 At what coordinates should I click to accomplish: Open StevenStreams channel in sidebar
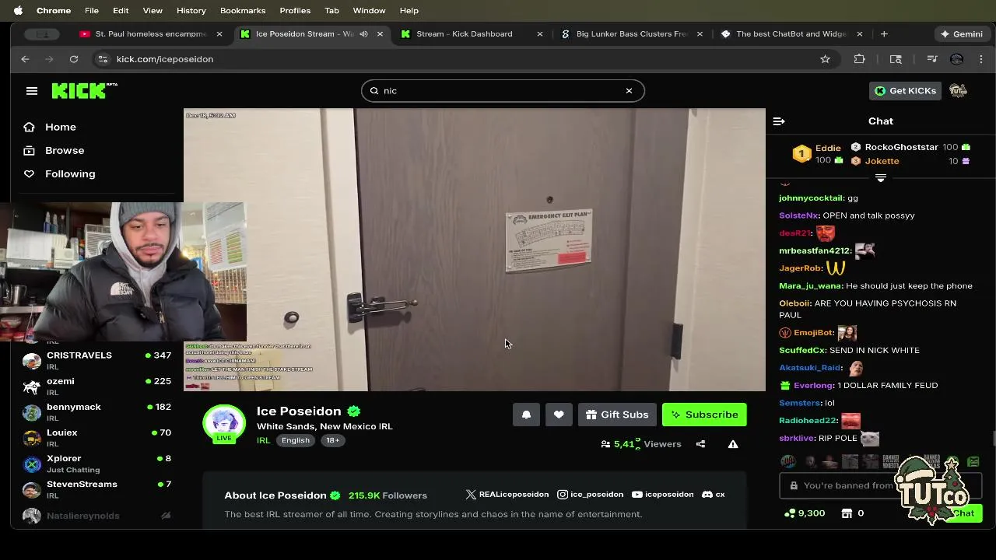pos(97,488)
